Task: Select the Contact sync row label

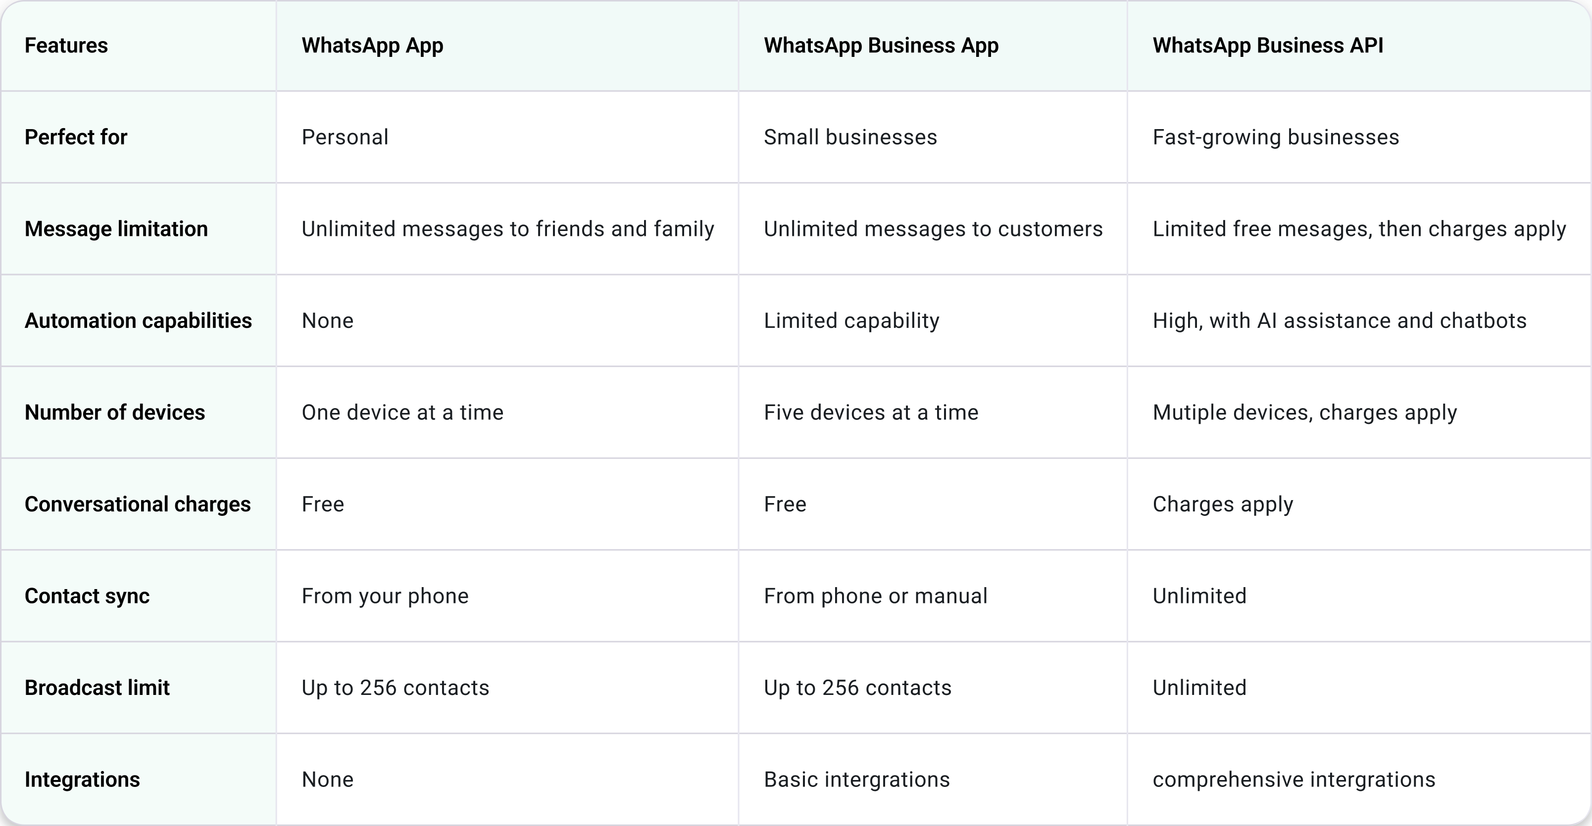Action: pos(87,597)
